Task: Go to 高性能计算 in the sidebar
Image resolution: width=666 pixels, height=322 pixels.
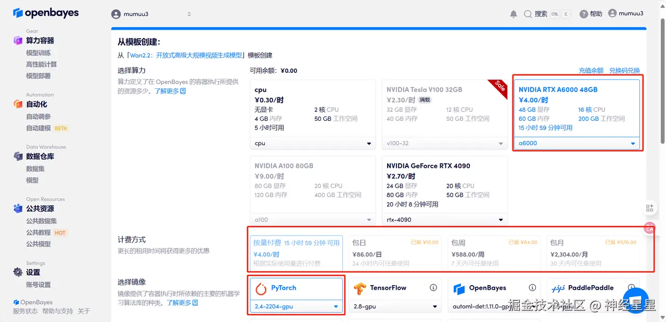Action: [x=42, y=64]
